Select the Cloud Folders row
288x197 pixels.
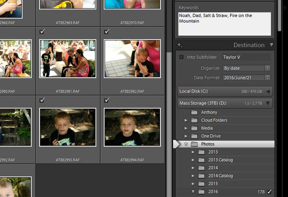click(x=224, y=120)
